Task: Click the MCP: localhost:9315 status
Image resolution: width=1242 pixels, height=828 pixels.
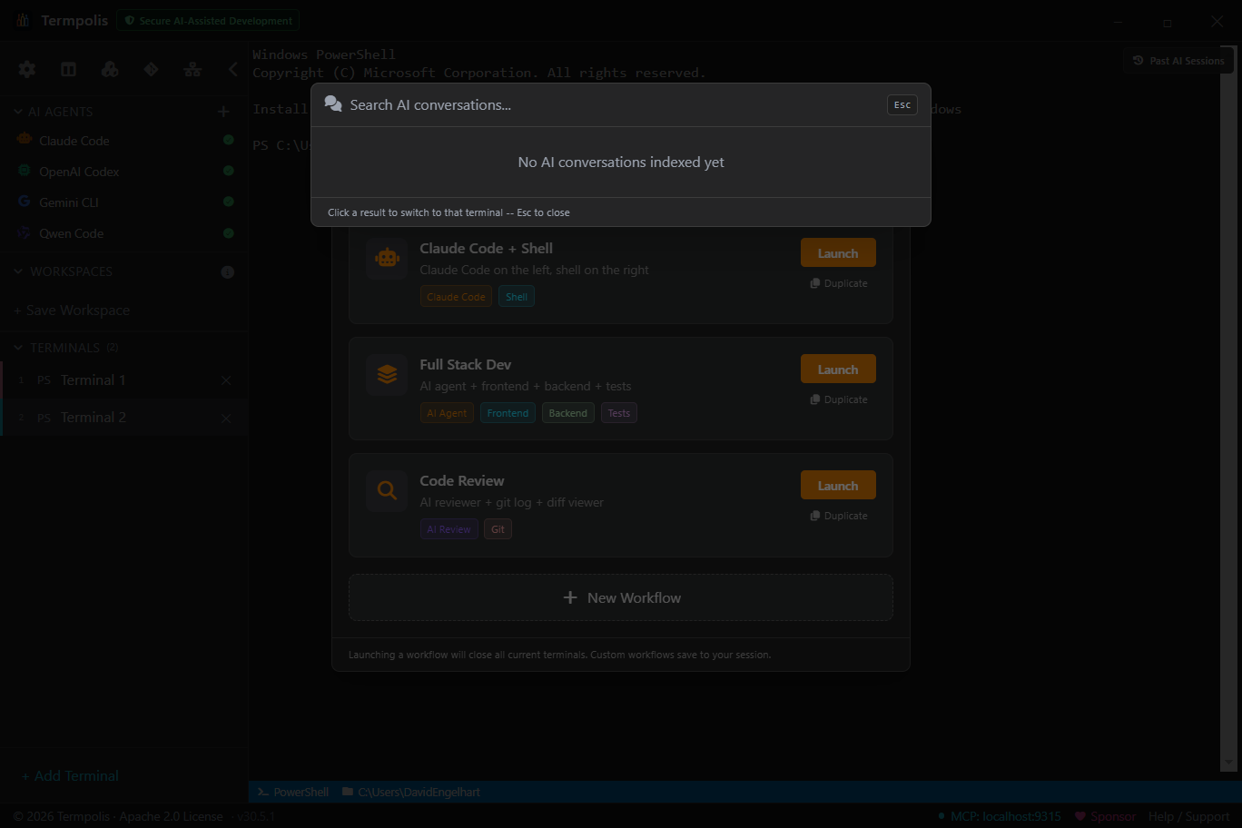Action: coord(999,816)
